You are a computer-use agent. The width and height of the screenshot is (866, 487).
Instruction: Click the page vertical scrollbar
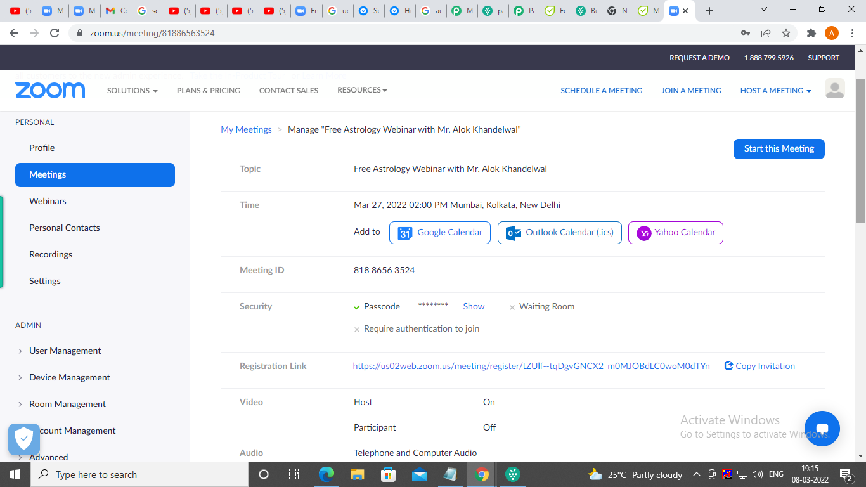point(860,151)
